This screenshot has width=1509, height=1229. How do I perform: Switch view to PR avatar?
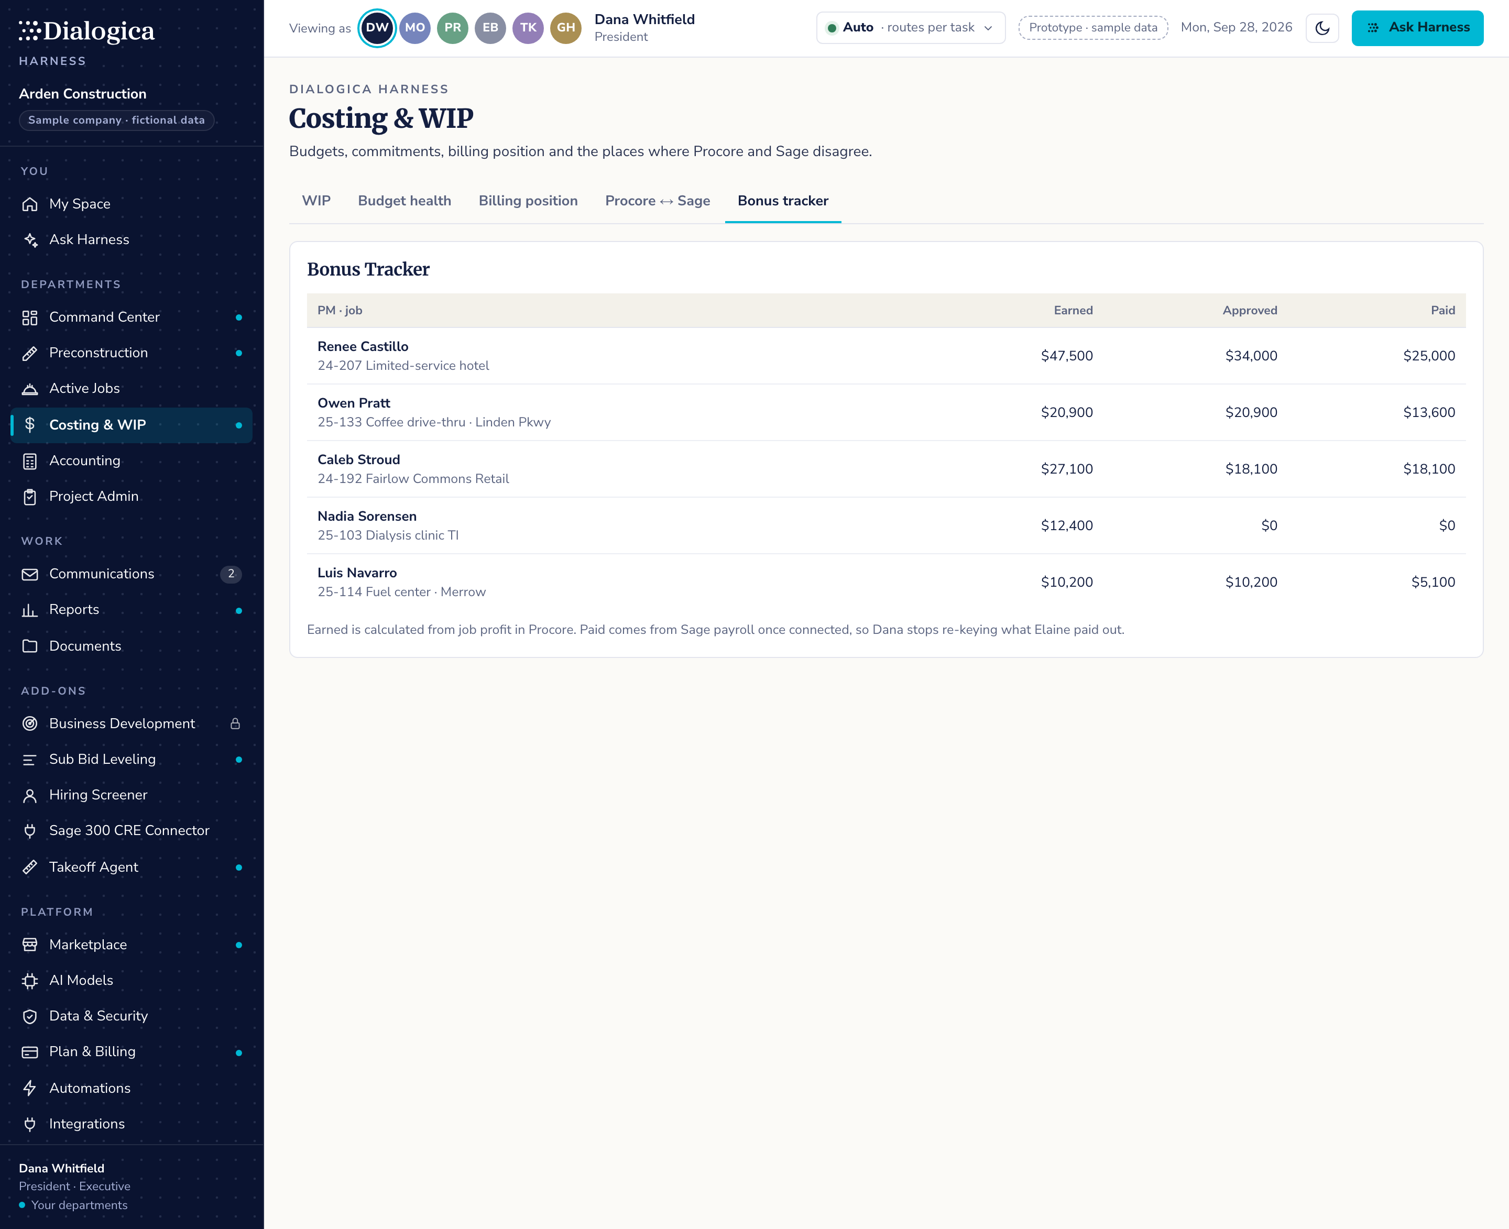click(453, 28)
